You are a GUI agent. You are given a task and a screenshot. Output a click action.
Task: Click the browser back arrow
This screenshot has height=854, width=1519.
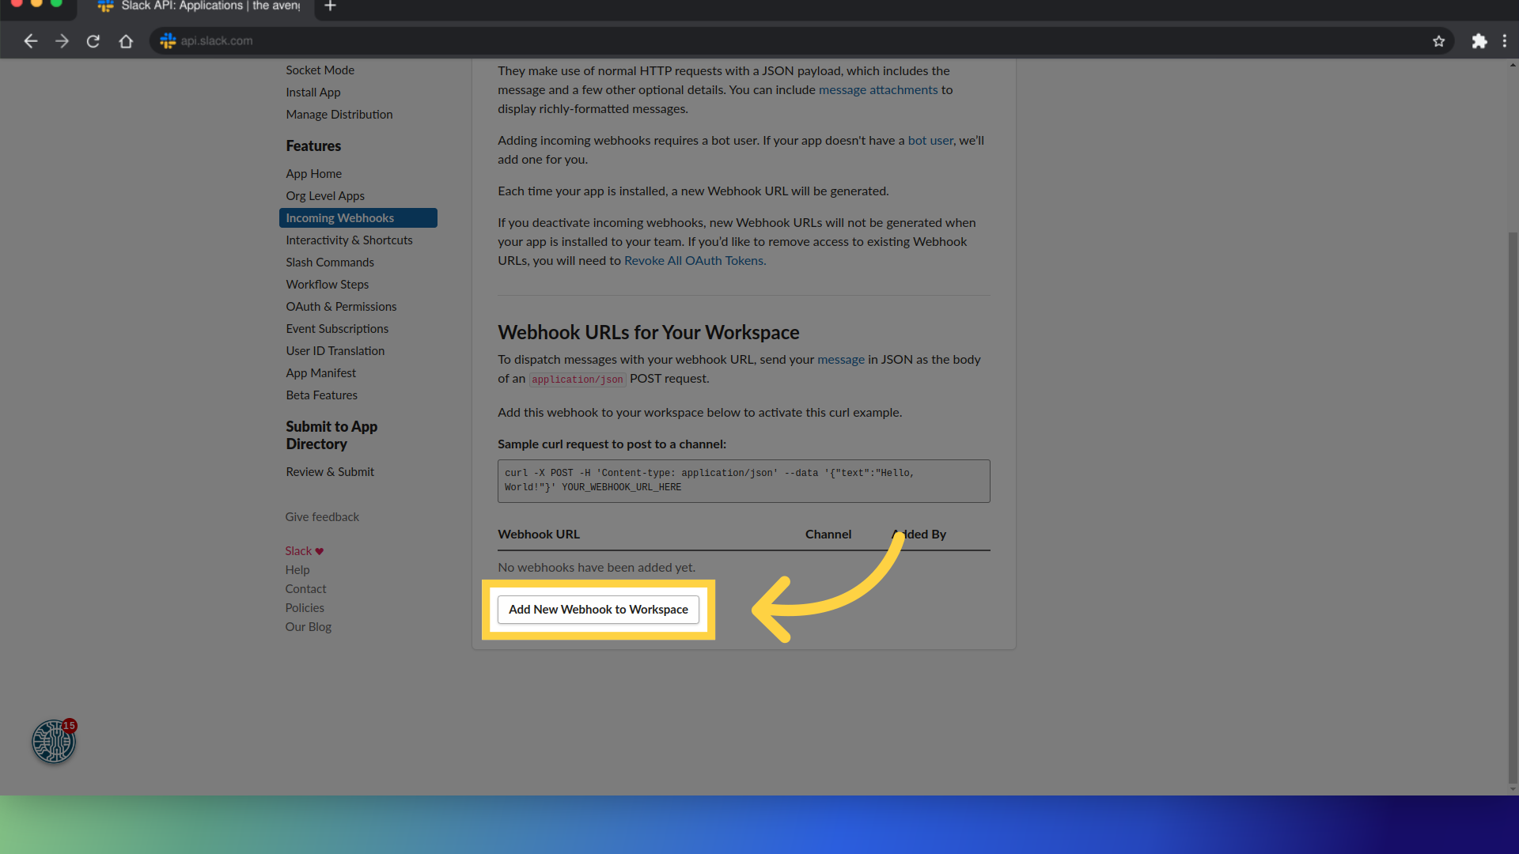point(30,41)
